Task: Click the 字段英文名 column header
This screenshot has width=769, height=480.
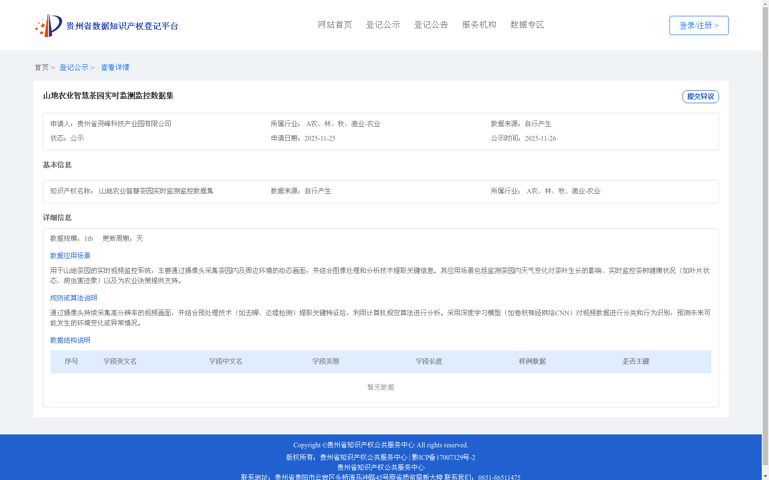Action: [x=120, y=361]
